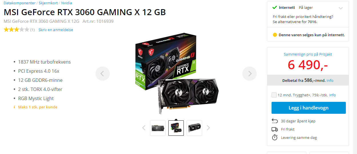Show the next product image with the large right arrow
The height and width of the screenshot is (154, 357).
[x=250, y=74]
